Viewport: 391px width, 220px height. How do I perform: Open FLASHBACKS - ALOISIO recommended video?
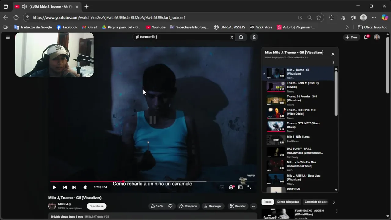tap(309, 212)
